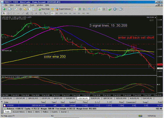Select the Trendline drawing tool
The image size is (164, 118).
tap(23, 13)
